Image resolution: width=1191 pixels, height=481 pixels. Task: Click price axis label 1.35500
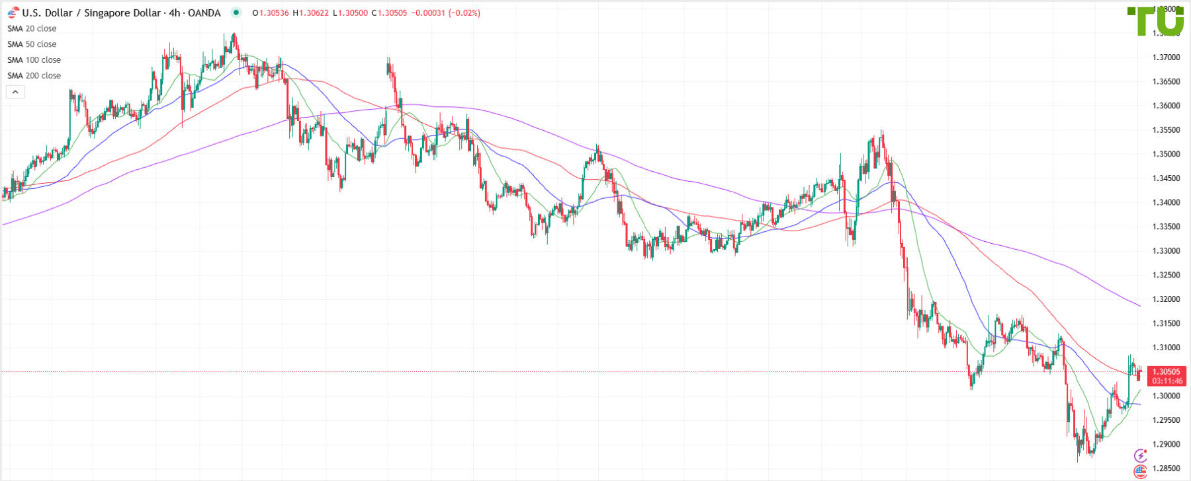[x=1167, y=130]
